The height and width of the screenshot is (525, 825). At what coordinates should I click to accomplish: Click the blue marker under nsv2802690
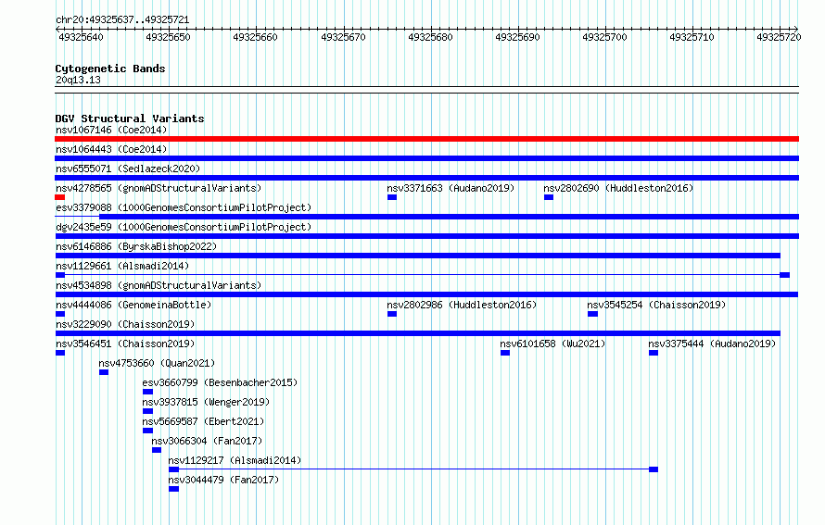tap(549, 197)
